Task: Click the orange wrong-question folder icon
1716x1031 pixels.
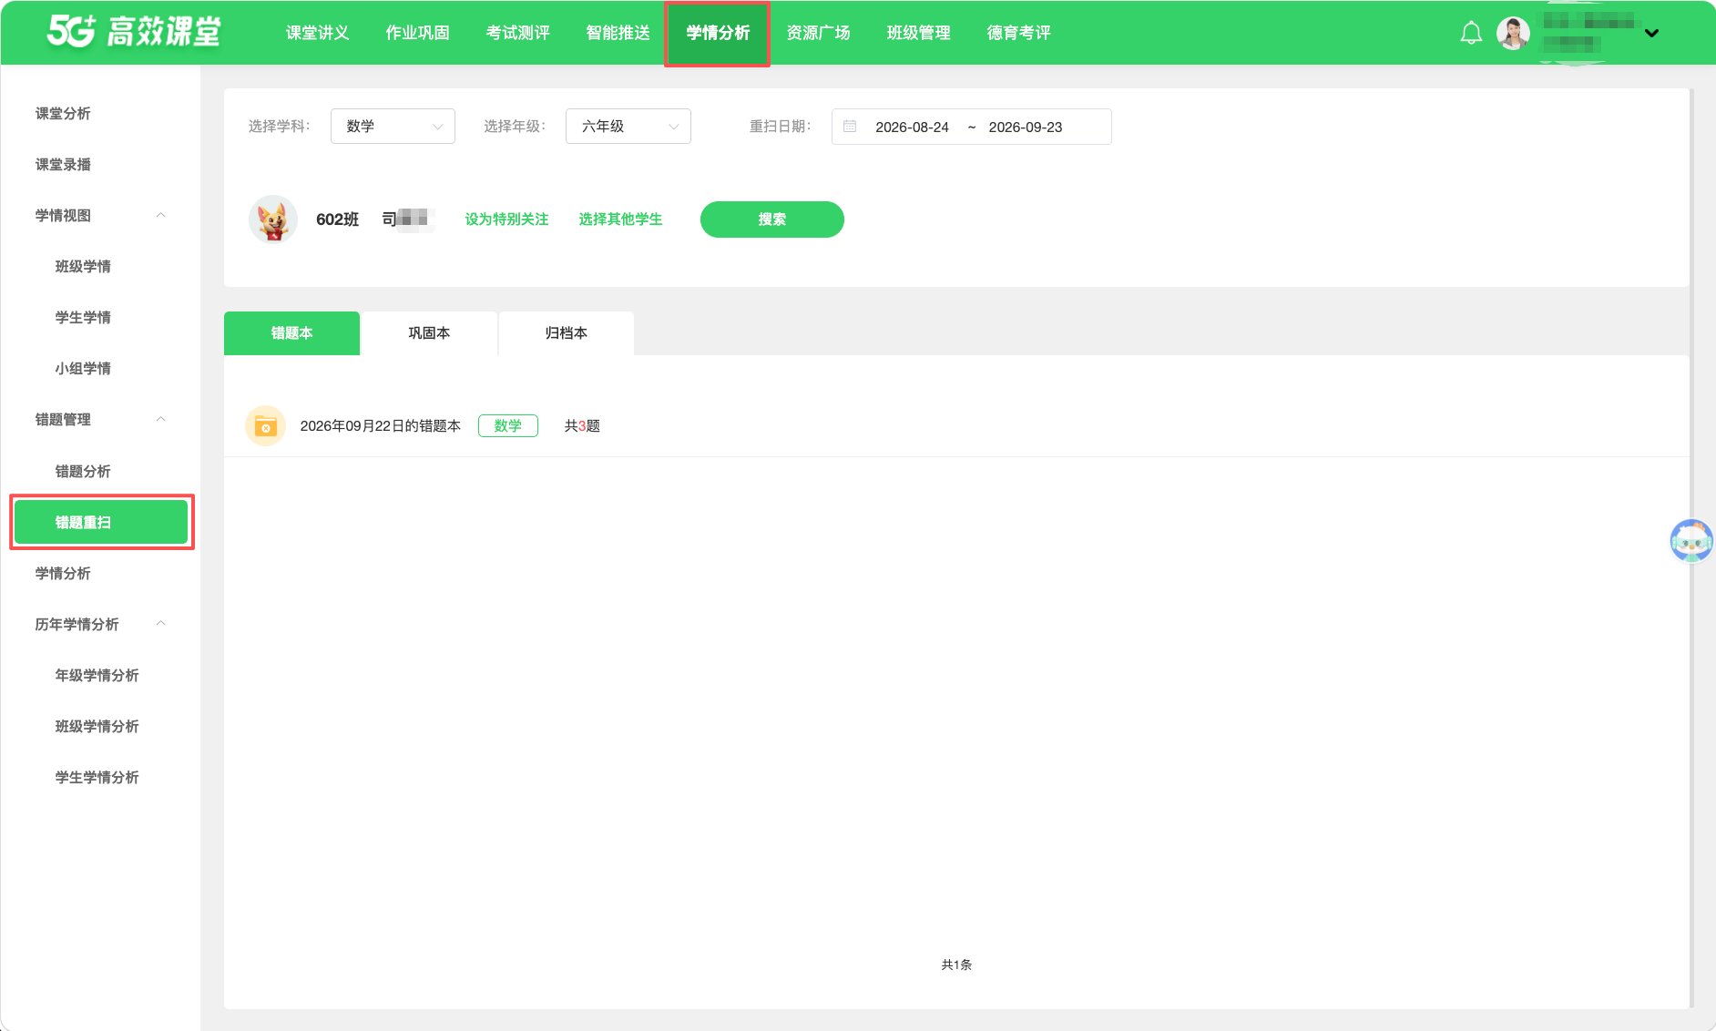Action: 266,425
